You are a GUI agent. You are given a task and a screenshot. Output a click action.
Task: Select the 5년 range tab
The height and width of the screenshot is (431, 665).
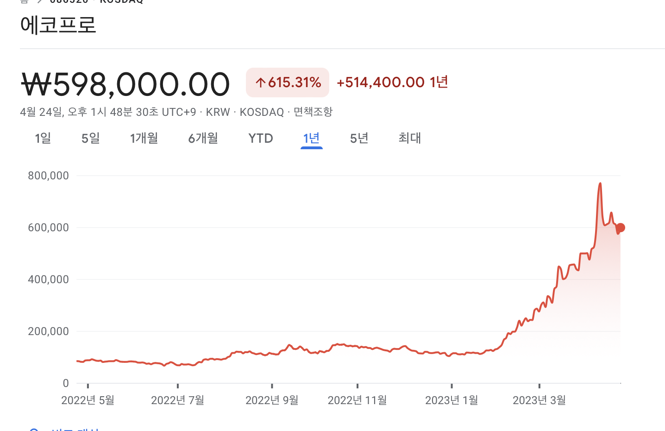pyautogui.click(x=359, y=138)
